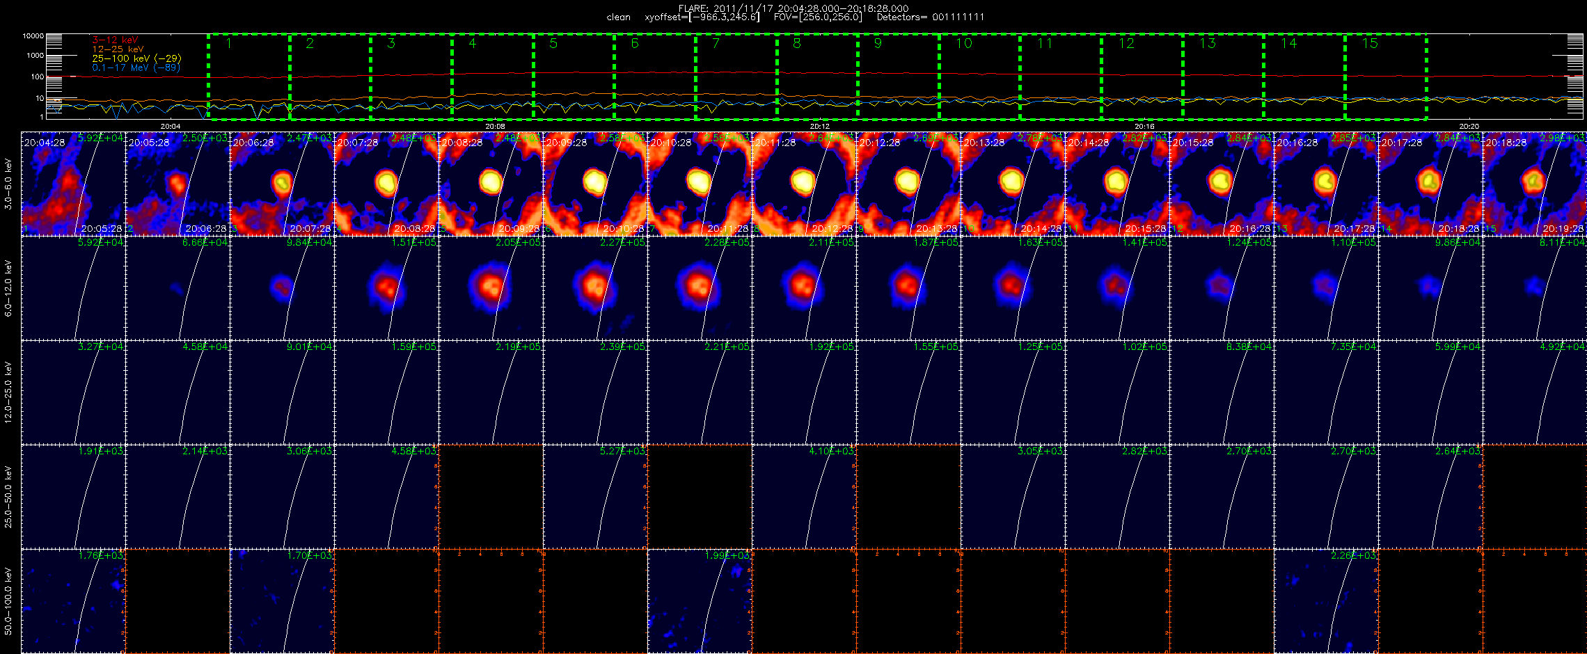Open the 20:06:28 image in 3.0-6.0 keV row
This screenshot has width=1587, height=654.
[x=282, y=184]
